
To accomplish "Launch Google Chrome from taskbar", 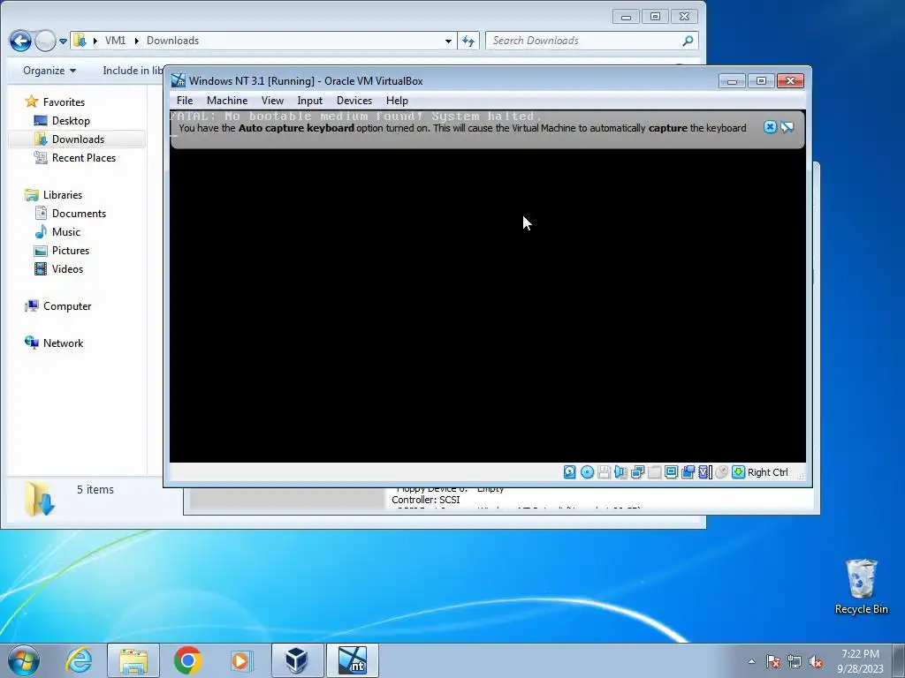I will [x=187, y=660].
